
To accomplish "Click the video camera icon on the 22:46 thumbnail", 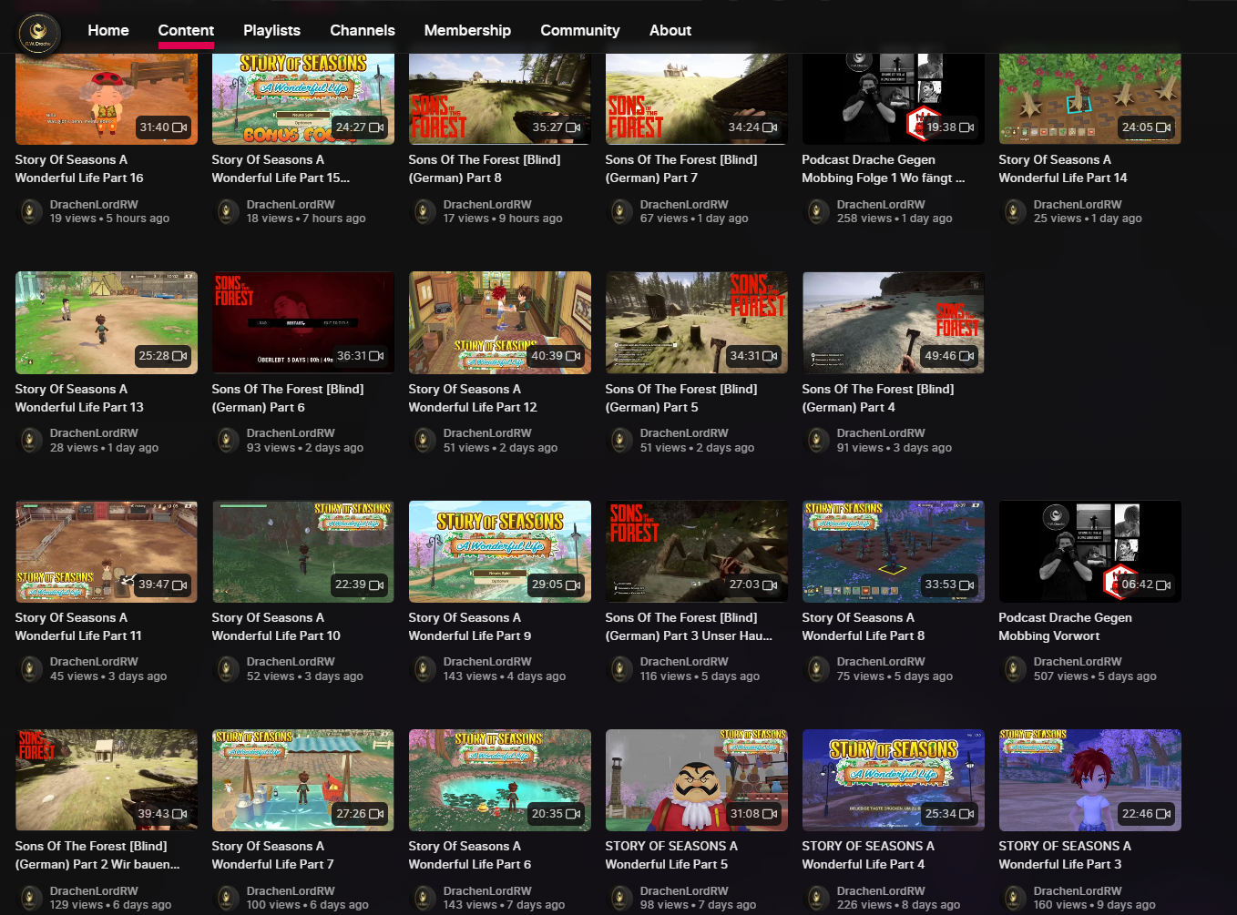I will coord(1163,814).
